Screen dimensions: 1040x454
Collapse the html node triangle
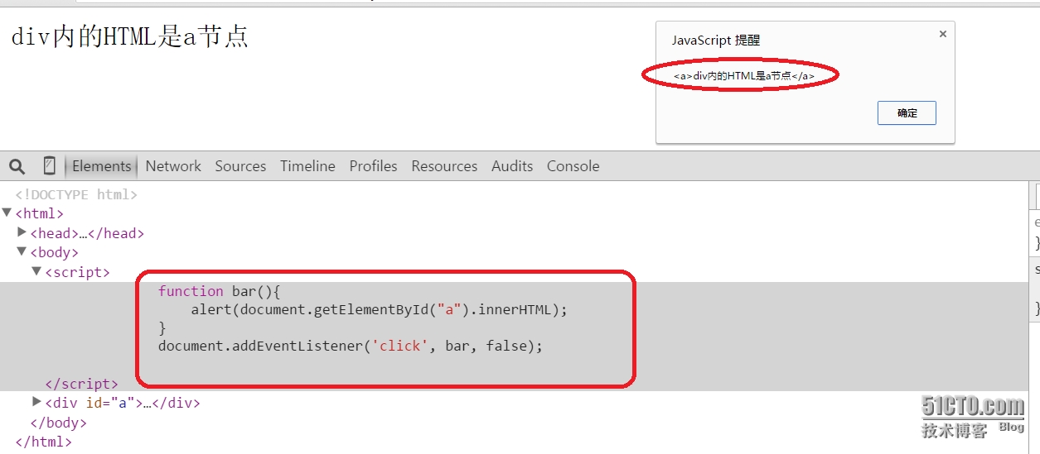tap(7, 213)
